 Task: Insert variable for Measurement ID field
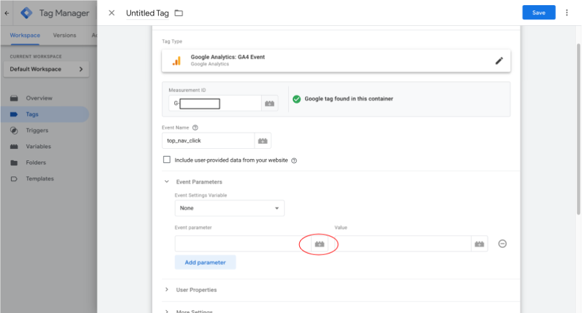click(270, 104)
